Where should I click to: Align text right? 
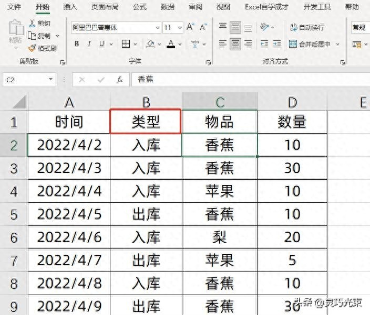click(248, 44)
